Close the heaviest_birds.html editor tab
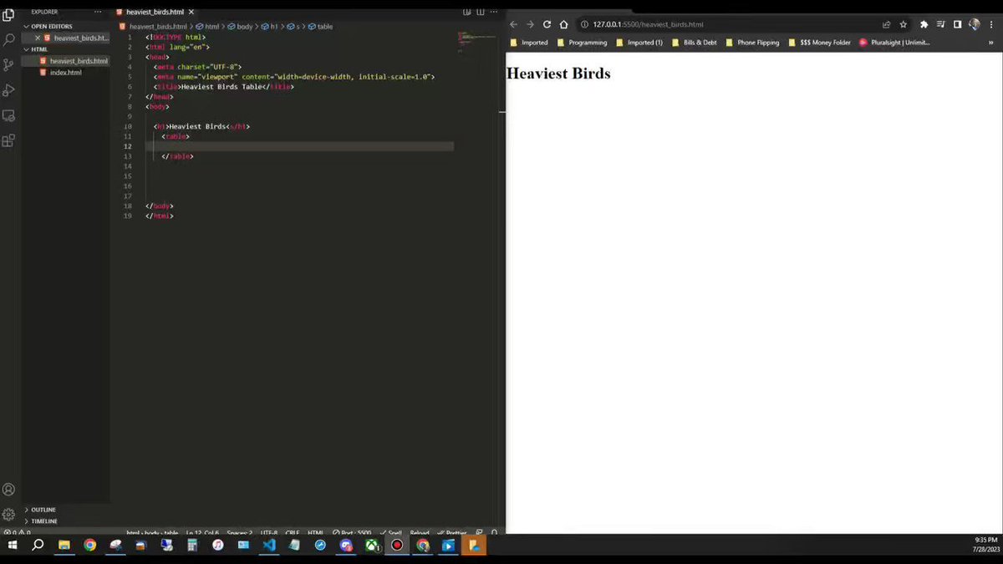This screenshot has height=564, width=1003. (191, 13)
